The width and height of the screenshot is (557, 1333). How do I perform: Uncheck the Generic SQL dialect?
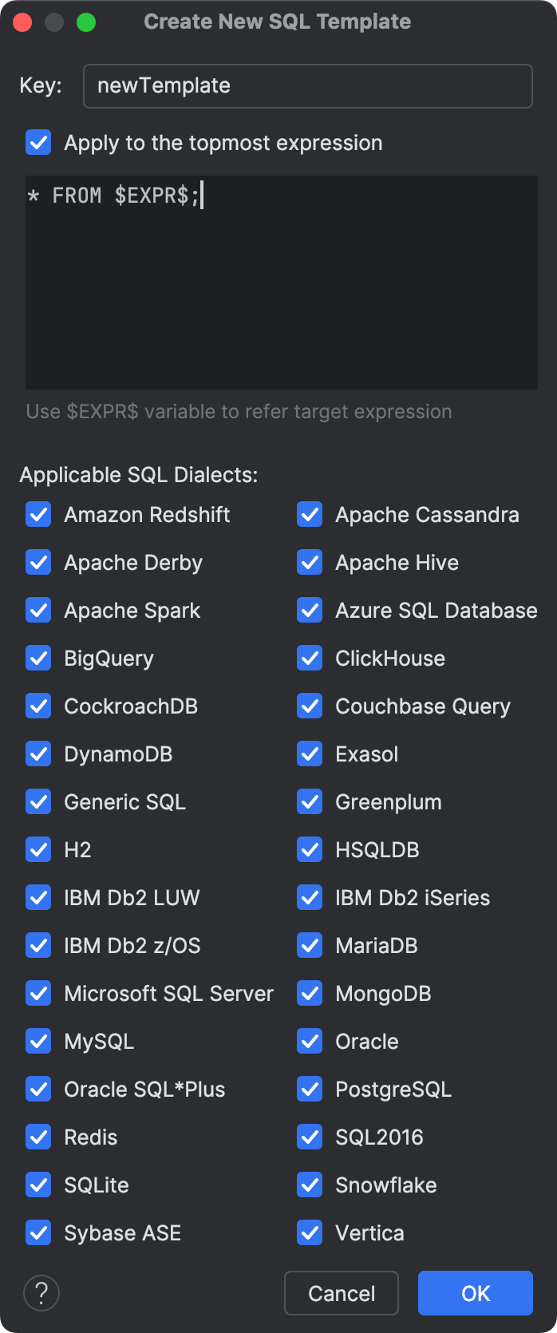[x=38, y=801]
